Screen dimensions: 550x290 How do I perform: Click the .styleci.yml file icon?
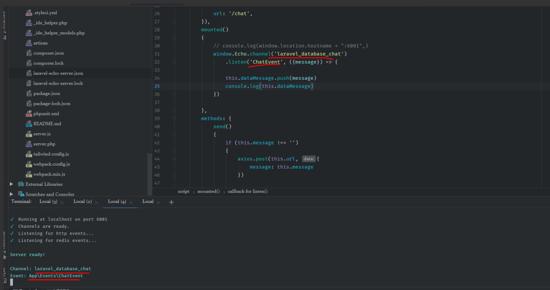tap(29, 13)
